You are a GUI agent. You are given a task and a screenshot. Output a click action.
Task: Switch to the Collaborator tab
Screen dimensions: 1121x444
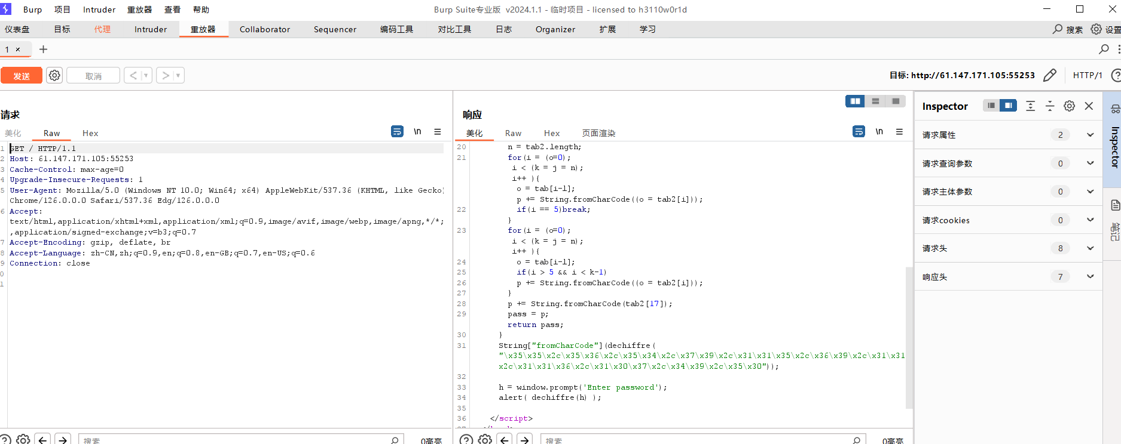(265, 29)
